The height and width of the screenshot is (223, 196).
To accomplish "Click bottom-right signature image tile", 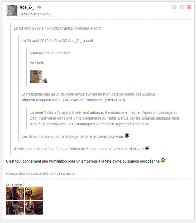I will click(34, 208).
